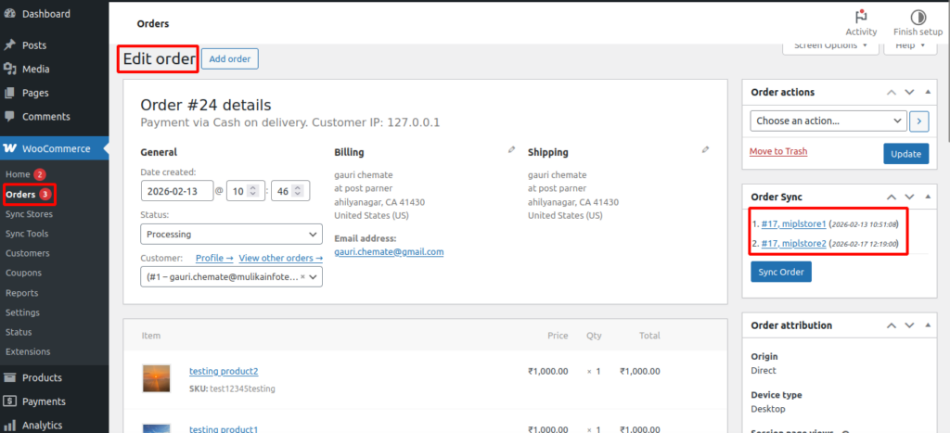
Task: Click the Dashboard icon in sidebar
Action: (9, 14)
